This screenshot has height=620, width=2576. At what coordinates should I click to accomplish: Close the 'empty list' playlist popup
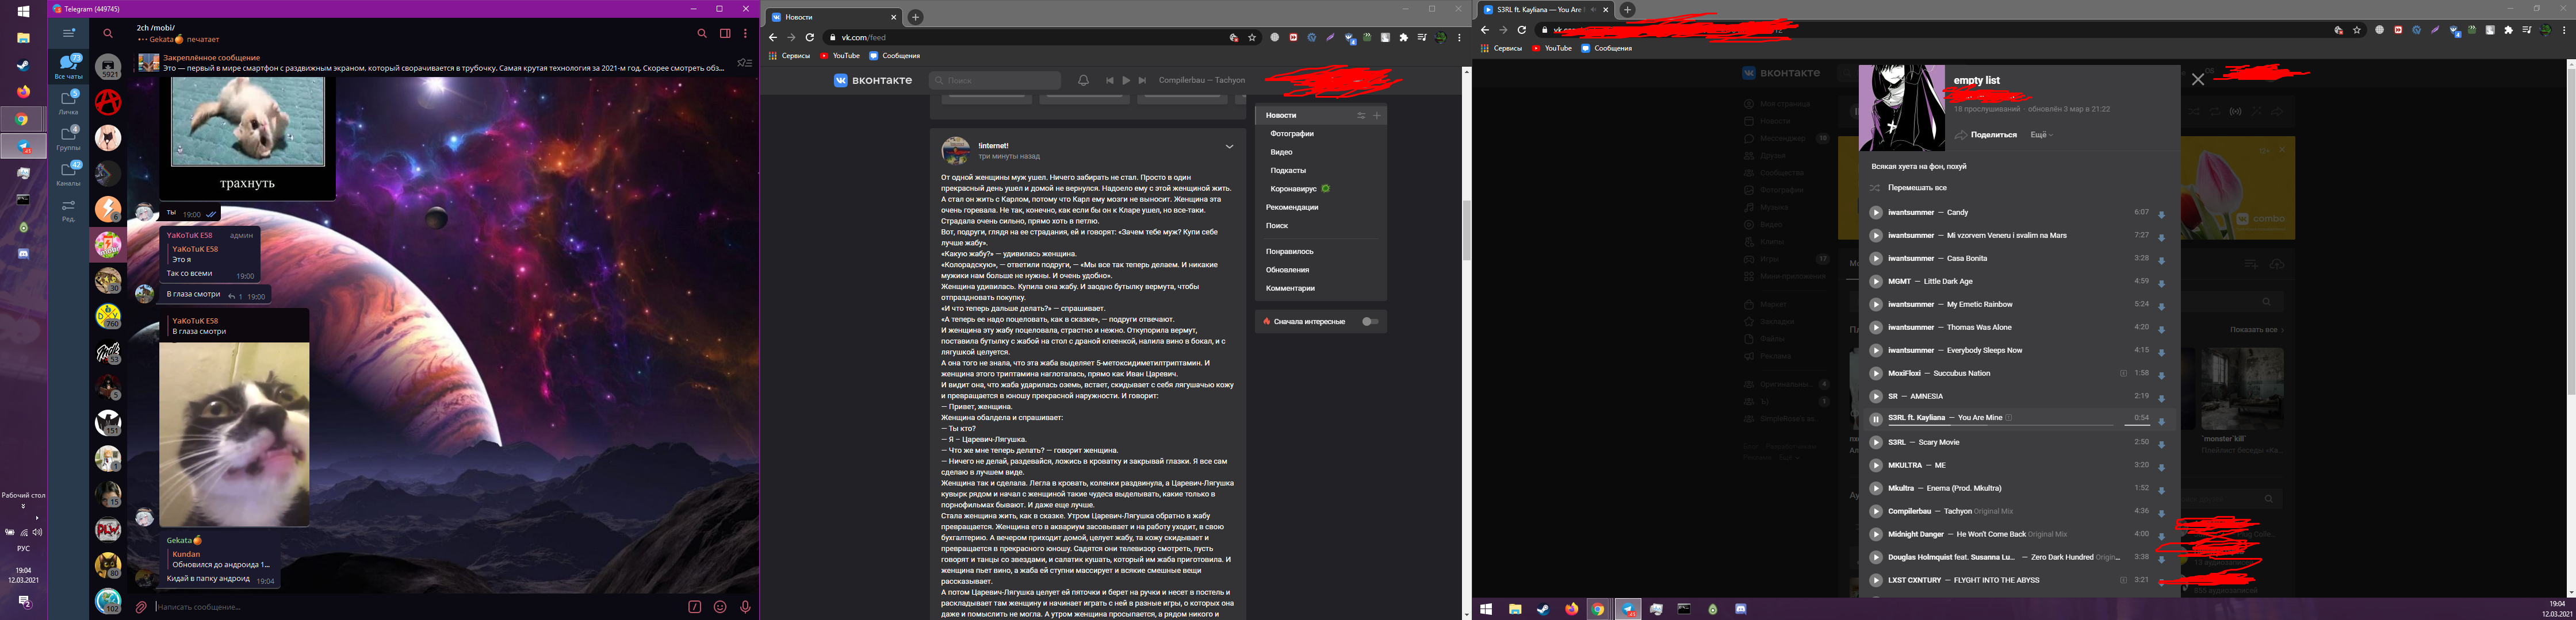[2198, 80]
